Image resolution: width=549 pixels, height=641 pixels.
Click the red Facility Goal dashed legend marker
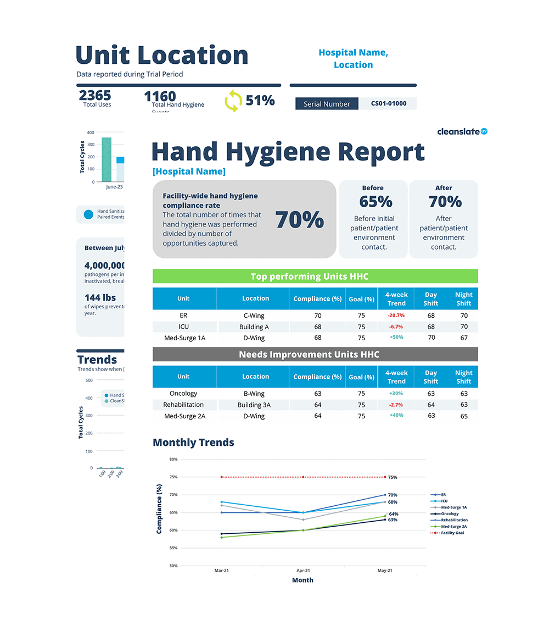click(x=435, y=532)
